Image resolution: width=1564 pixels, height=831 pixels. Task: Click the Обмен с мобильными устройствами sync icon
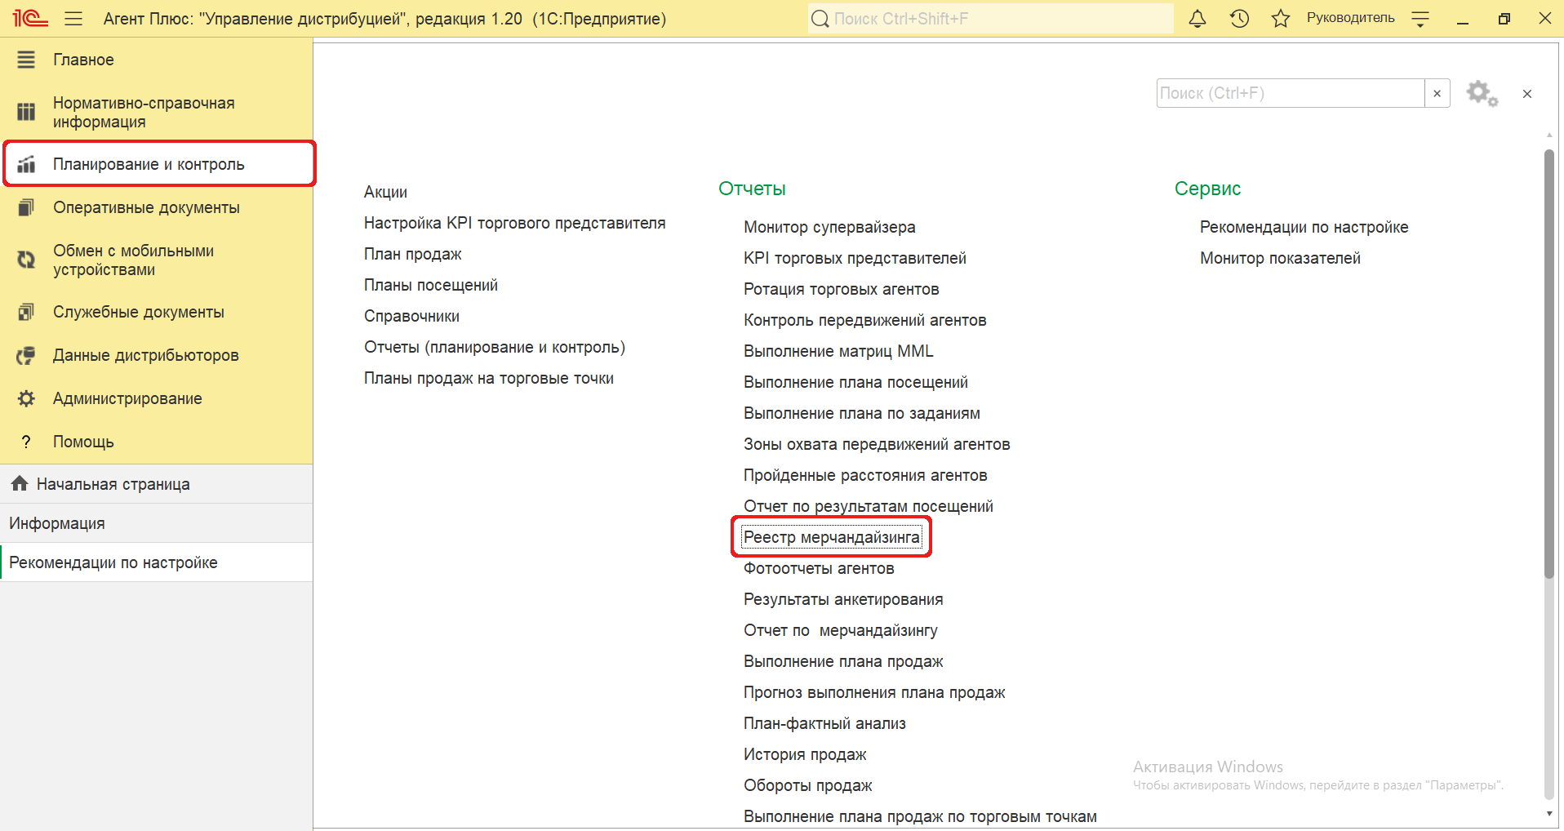click(26, 260)
